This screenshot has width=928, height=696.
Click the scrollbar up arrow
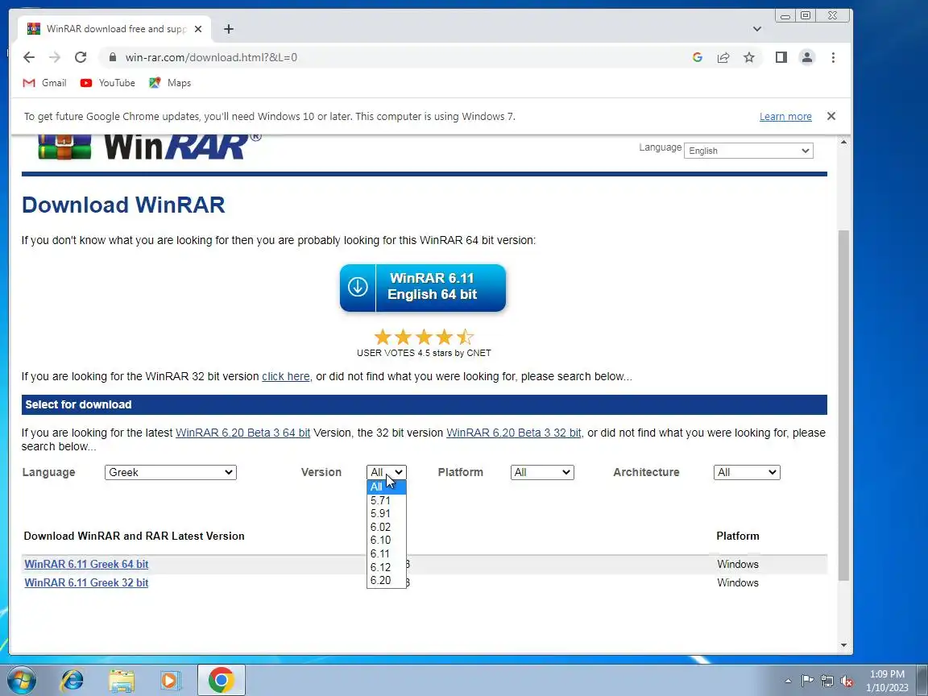click(x=843, y=142)
